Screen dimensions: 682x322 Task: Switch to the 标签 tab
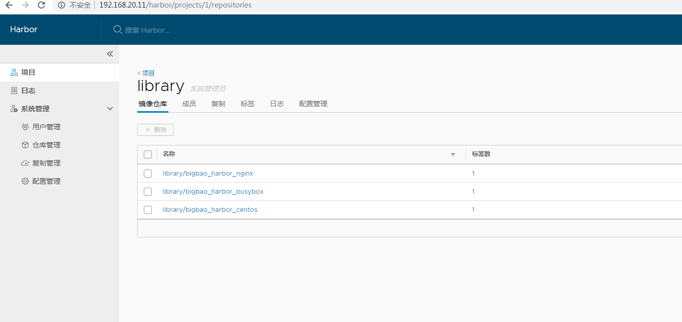pyautogui.click(x=248, y=104)
